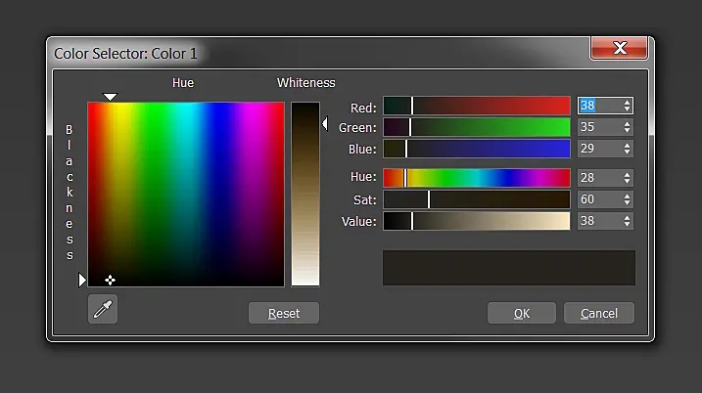The image size is (702, 393).
Task: Click the 'Hue:' slider label
Action: (x=363, y=177)
